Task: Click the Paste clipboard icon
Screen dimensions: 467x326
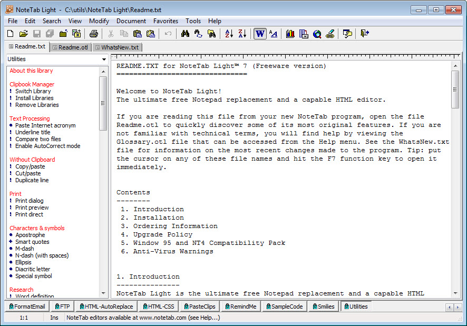Action: (x=137, y=34)
